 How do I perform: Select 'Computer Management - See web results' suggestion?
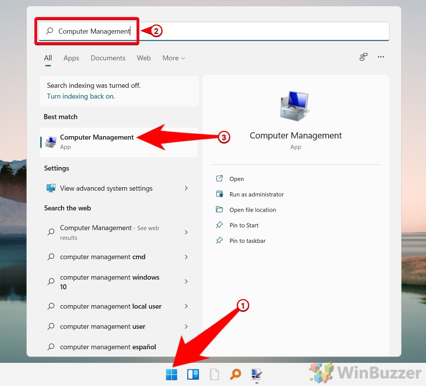(119, 232)
